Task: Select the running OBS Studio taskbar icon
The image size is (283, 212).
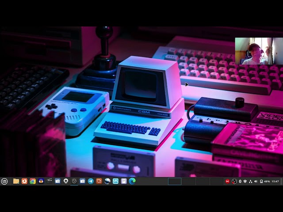Action: point(74,181)
